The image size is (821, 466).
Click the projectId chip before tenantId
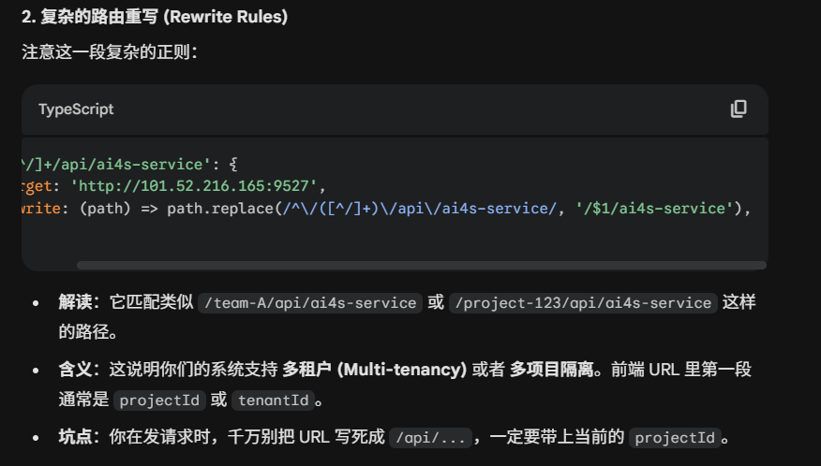tap(158, 400)
